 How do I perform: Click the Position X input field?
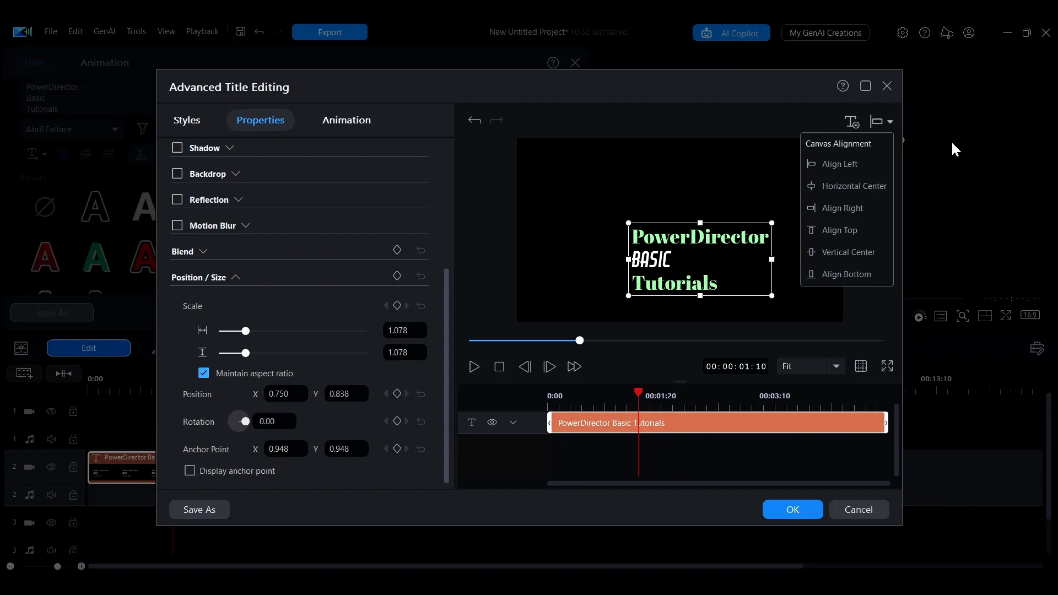(x=285, y=394)
